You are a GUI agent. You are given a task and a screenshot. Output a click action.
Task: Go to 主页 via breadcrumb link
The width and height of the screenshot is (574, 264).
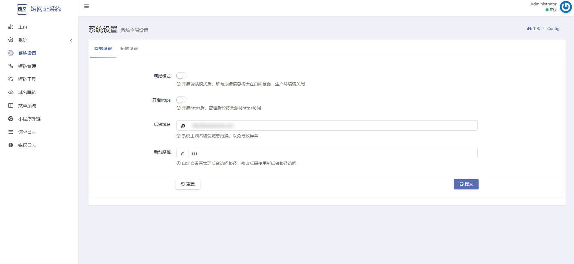534,28
